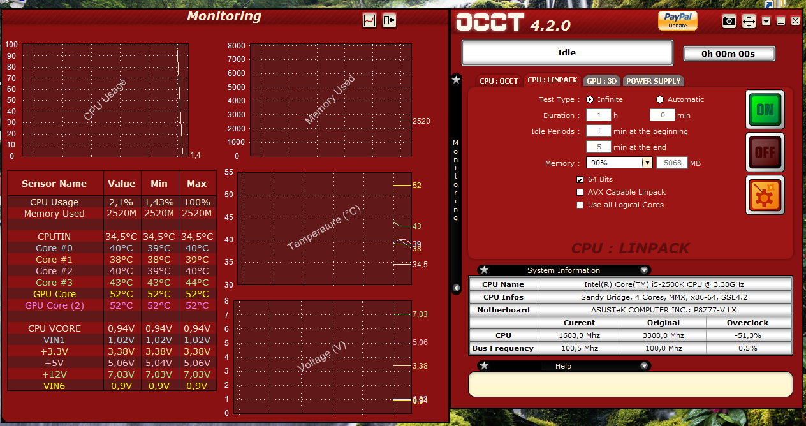806x426 pixels.
Task: Collapse the Help section arrow
Action: 644,366
